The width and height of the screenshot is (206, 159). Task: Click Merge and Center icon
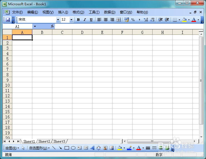pyautogui.click(x=119, y=20)
